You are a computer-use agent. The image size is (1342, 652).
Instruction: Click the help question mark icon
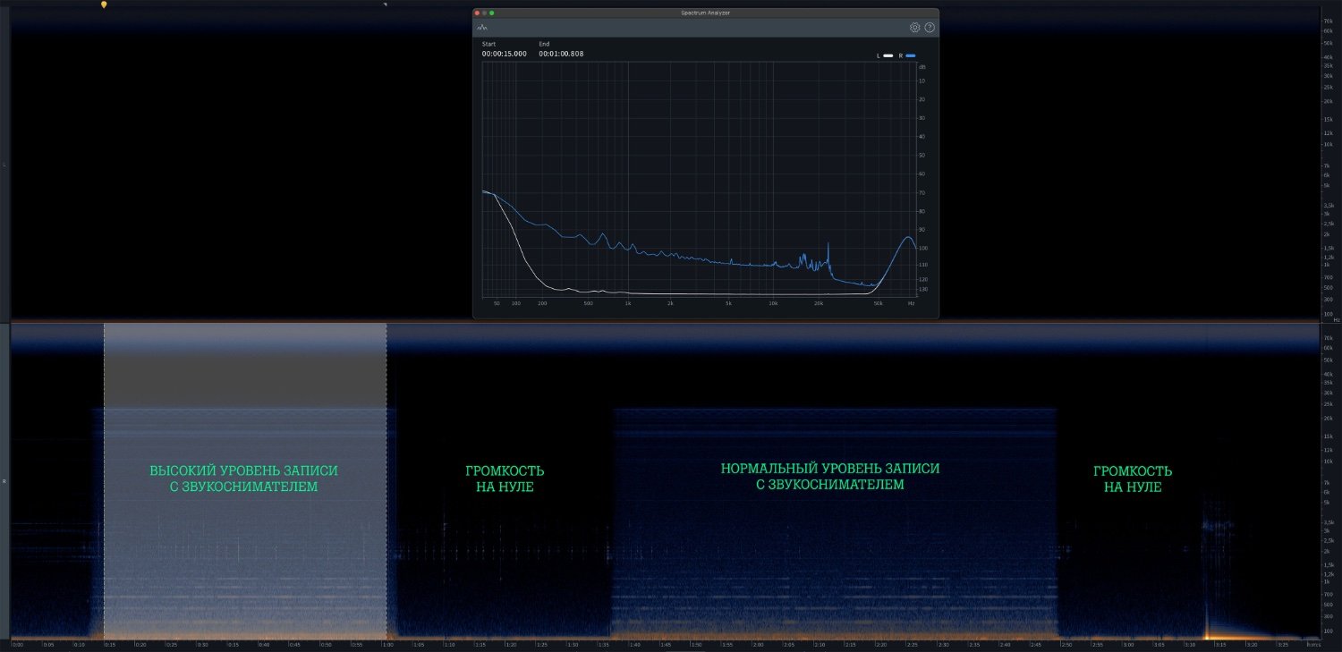tap(930, 28)
